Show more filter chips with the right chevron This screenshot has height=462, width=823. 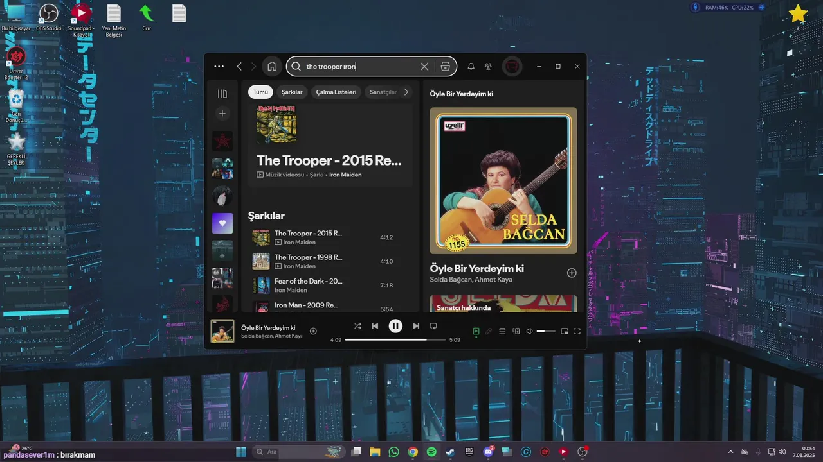406,92
